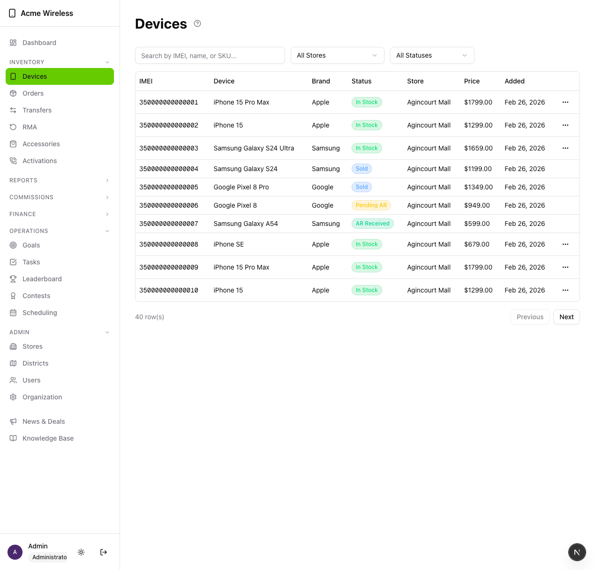This screenshot has height=570, width=595.
Task: Open the Leaderboard section
Action: [42, 279]
